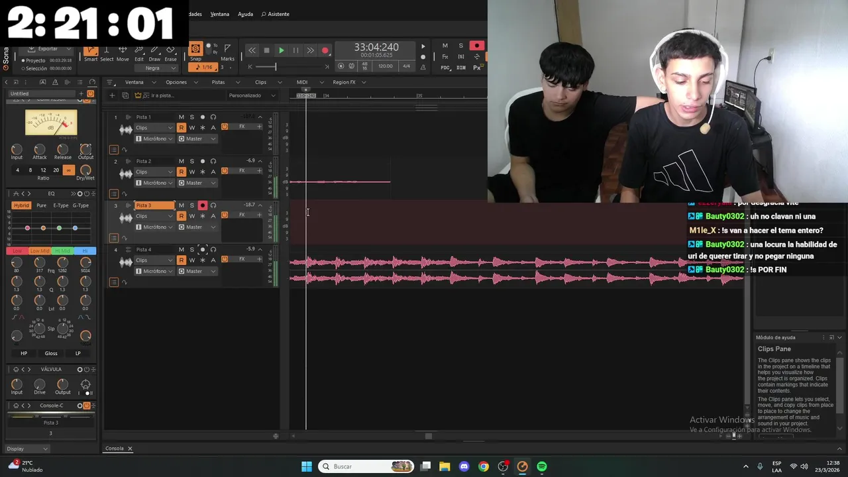Select the Smart tool
The image size is (848, 477).
tap(91, 53)
